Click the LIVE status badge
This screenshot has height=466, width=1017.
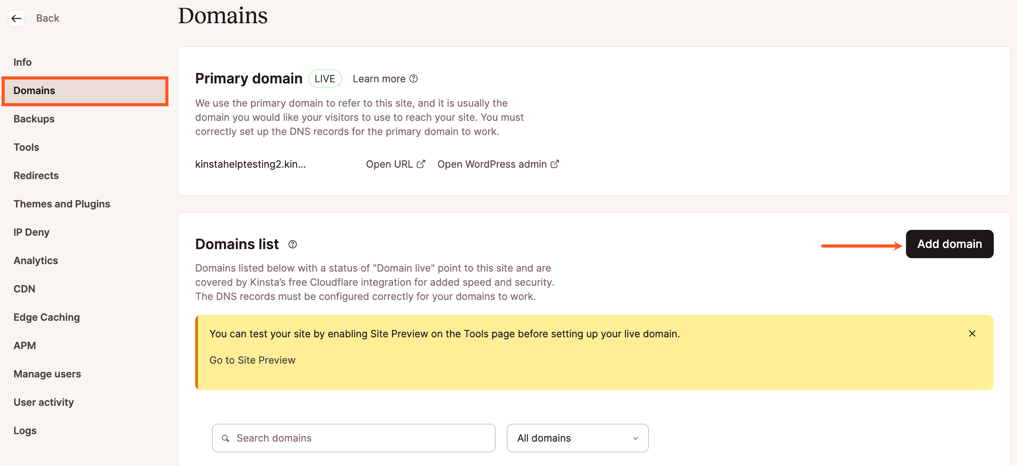pos(324,79)
